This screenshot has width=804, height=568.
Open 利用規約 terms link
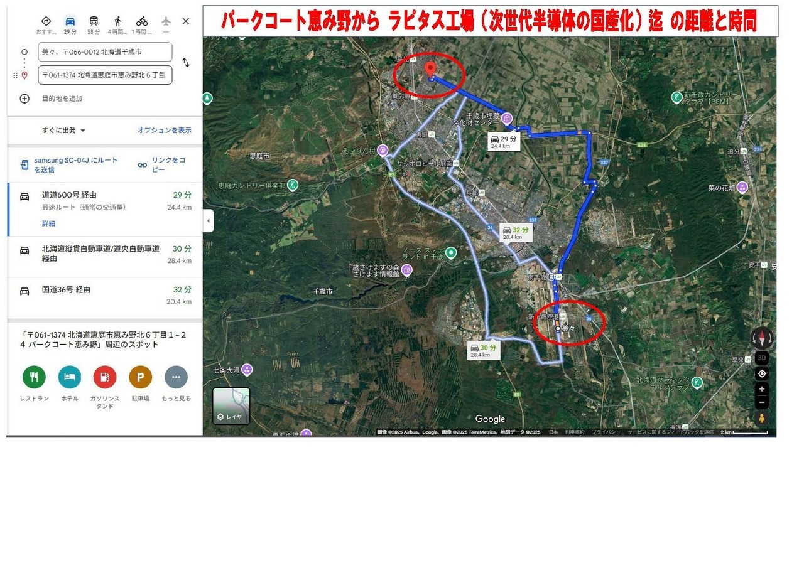pyautogui.click(x=575, y=432)
